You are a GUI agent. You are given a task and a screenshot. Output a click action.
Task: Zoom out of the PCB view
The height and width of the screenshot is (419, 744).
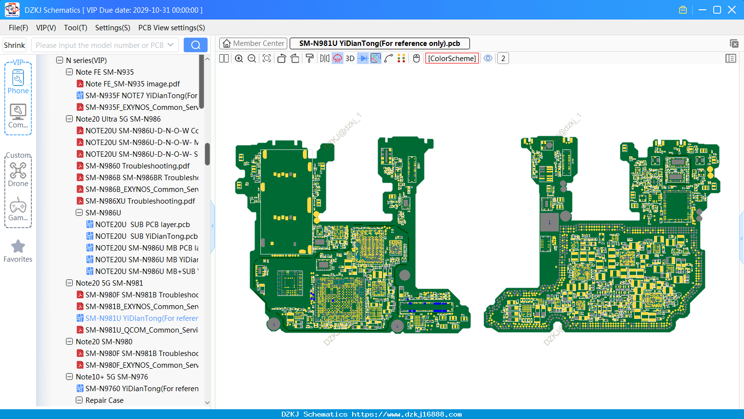252,59
